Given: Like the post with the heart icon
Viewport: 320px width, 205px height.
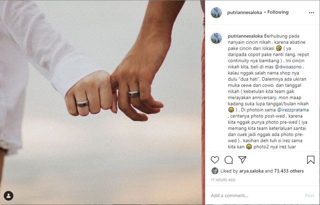Looking at the screenshot, I should coord(215,160).
